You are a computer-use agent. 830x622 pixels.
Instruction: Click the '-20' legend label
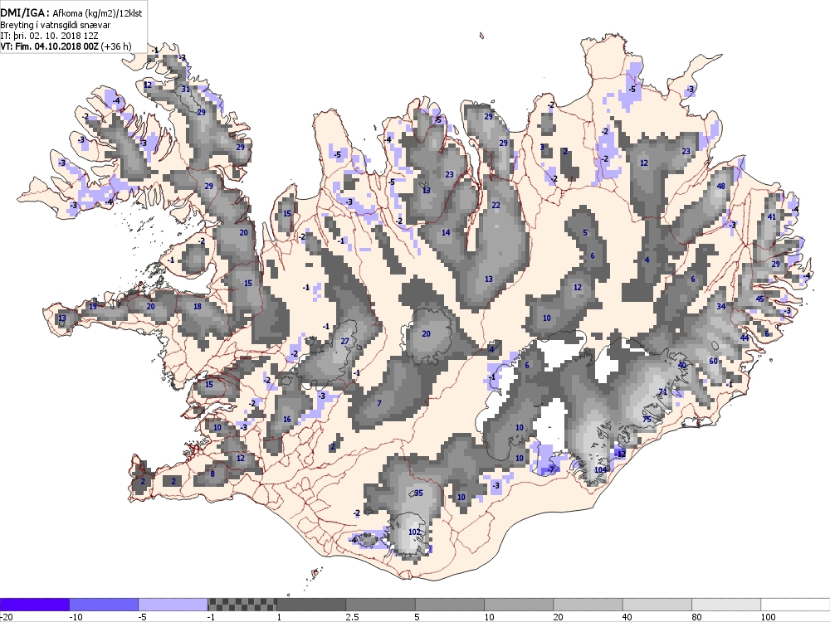coord(6,617)
